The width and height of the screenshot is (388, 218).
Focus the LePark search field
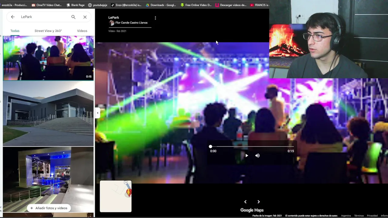44,17
